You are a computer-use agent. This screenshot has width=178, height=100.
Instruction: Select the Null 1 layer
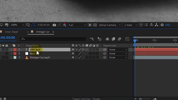pyautogui.click(x=33, y=54)
